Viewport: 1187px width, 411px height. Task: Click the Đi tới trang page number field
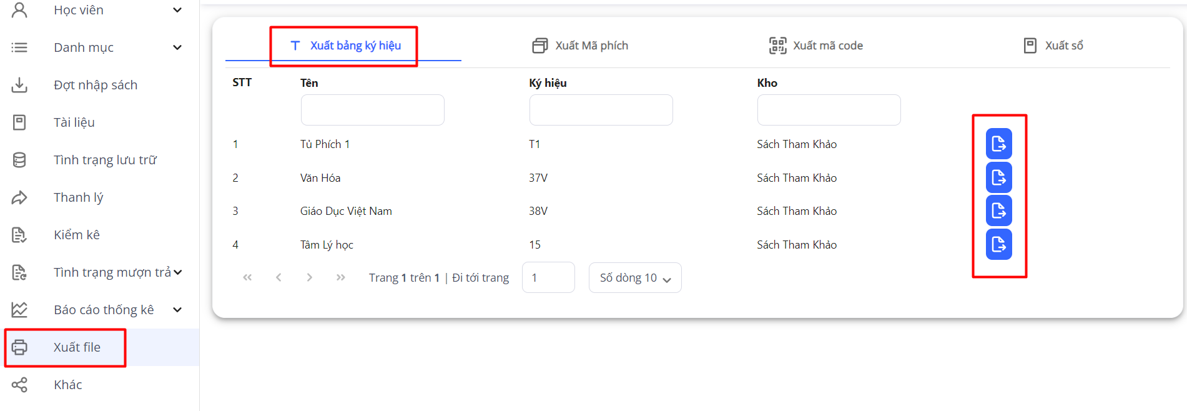[548, 278]
